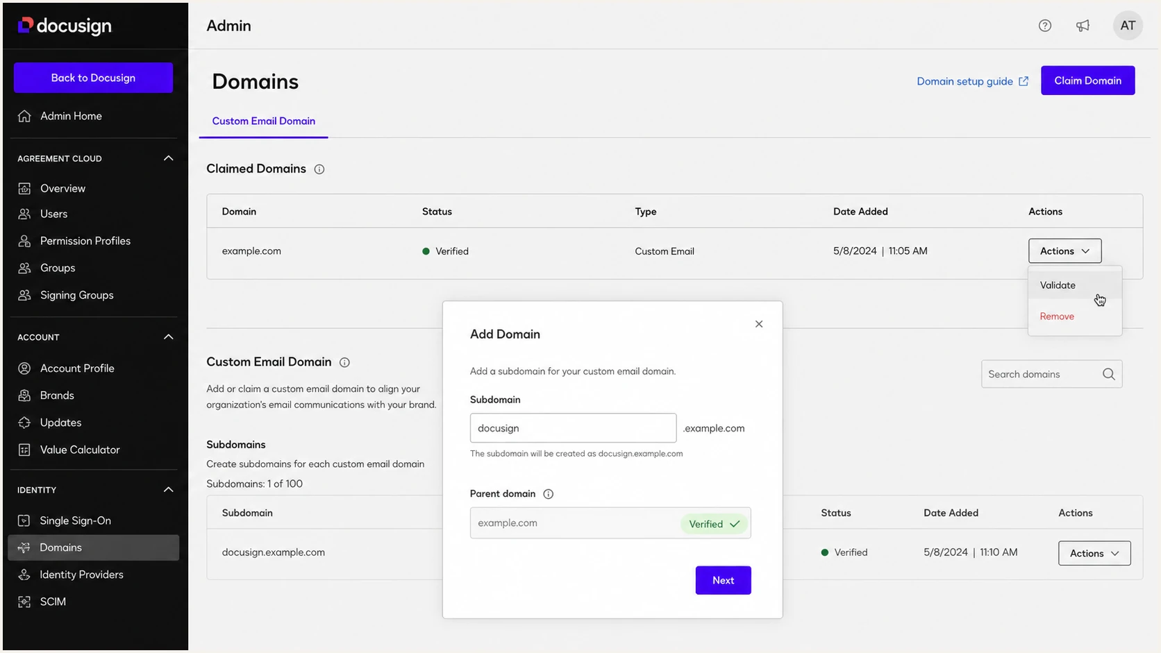Click the SCIM sidebar icon
The height and width of the screenshot is (653, 1161).
pos(24,602)
